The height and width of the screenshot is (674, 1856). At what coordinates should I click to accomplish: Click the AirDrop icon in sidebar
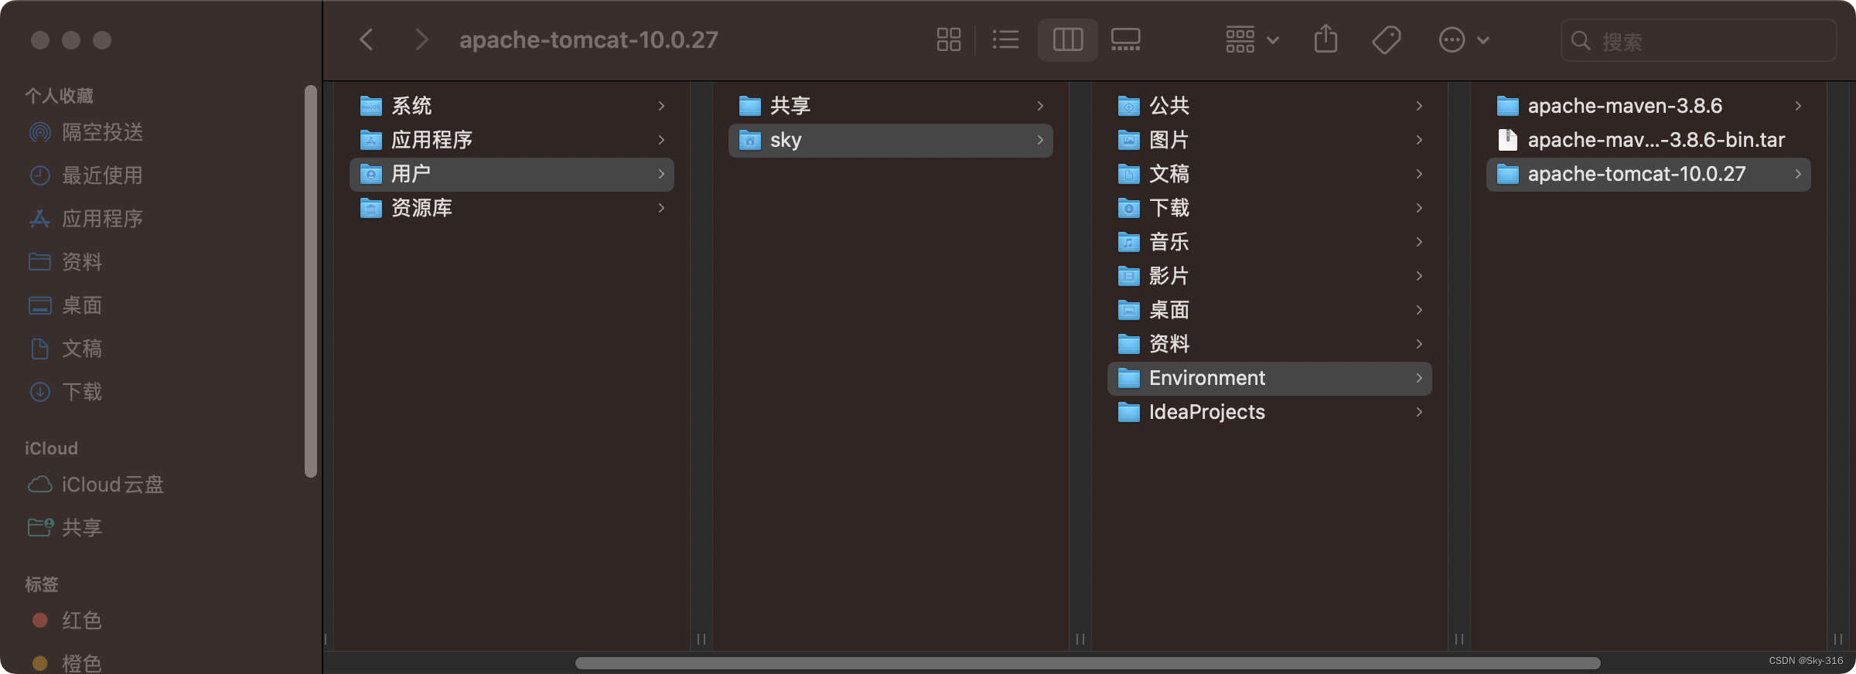[x=39, y=132]
